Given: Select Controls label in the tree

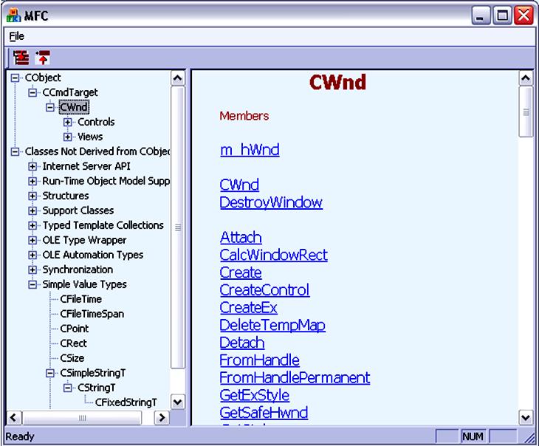Looking at the screenshot, I should 96,122.
